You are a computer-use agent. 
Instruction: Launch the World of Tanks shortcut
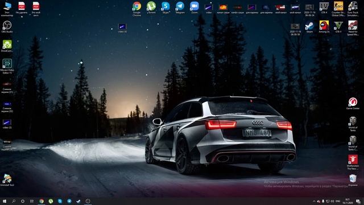click(353, 124)
